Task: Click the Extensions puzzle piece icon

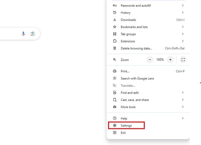Action: click(115, 41)
